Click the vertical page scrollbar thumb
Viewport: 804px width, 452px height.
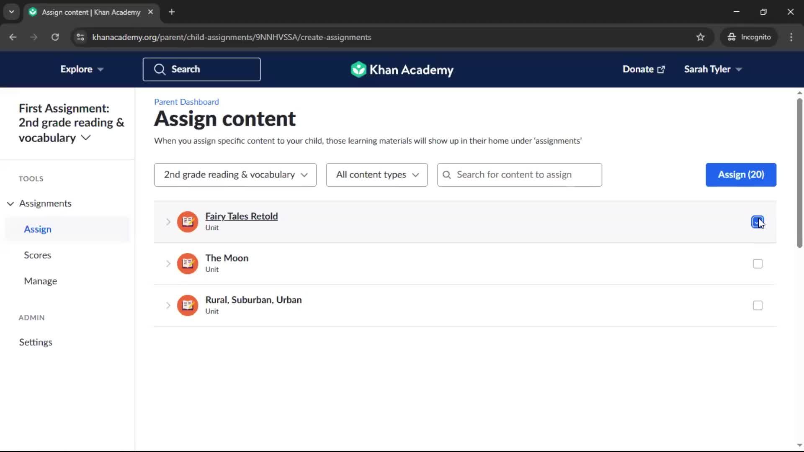point(799,172)
